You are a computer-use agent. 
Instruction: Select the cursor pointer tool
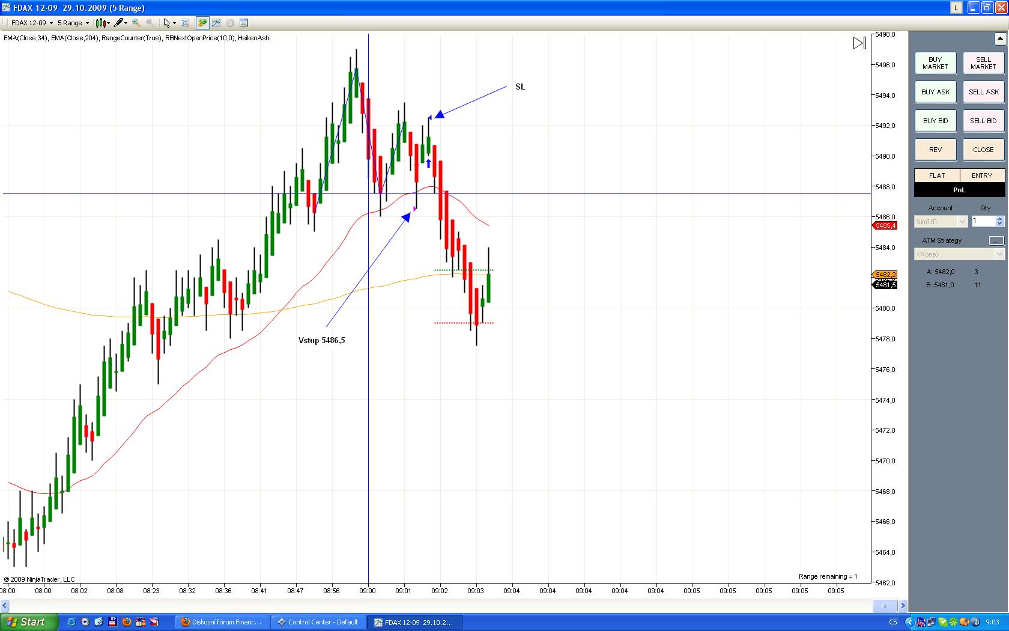tap(167, 23)
